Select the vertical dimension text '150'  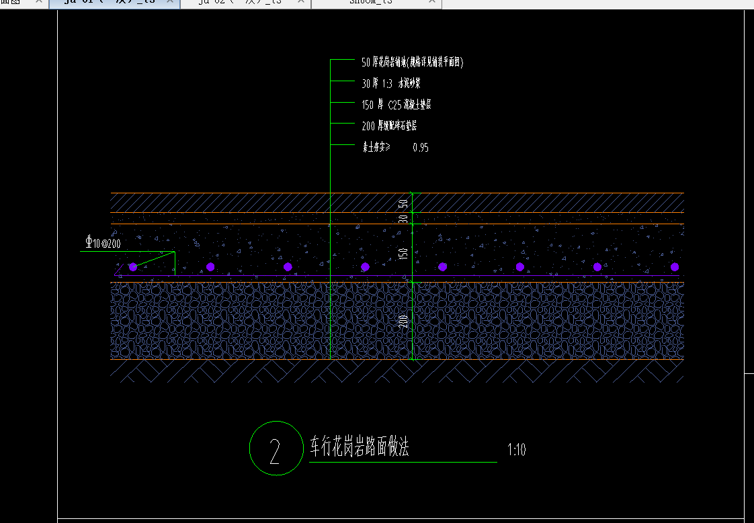pyautogui.click(x=404, y=253)
